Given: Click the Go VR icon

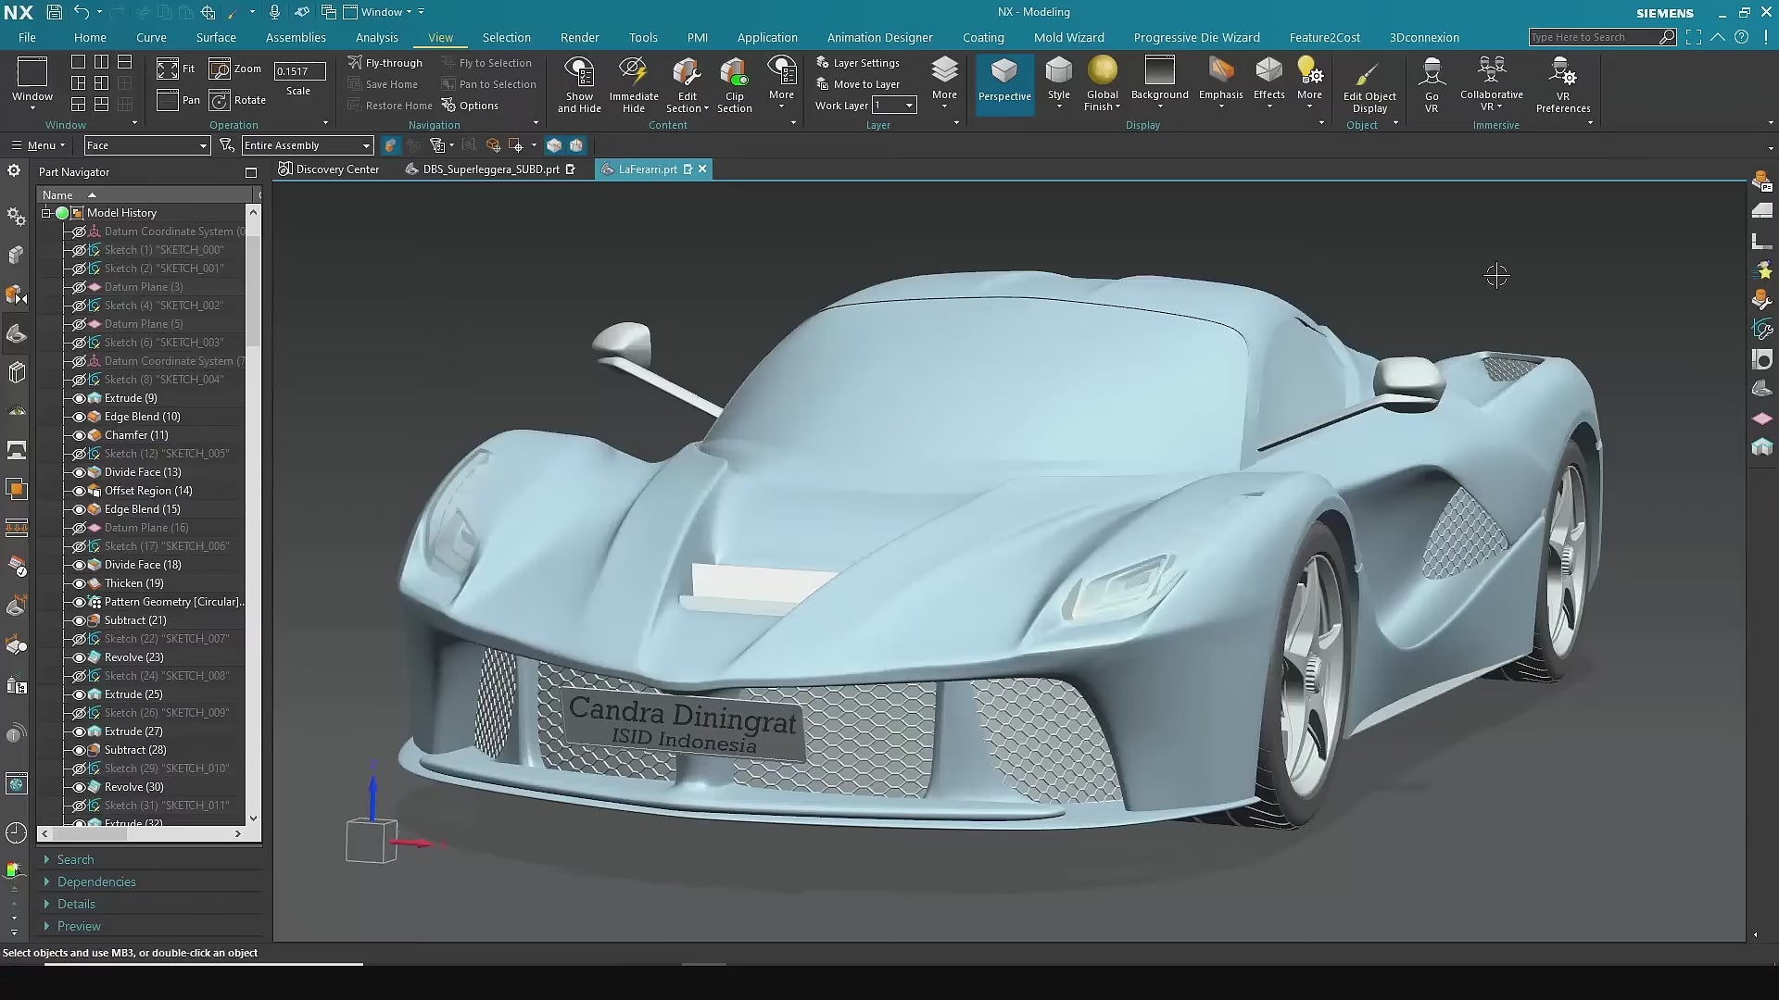Looking at the screenshot, I should tap(1432, 72).
